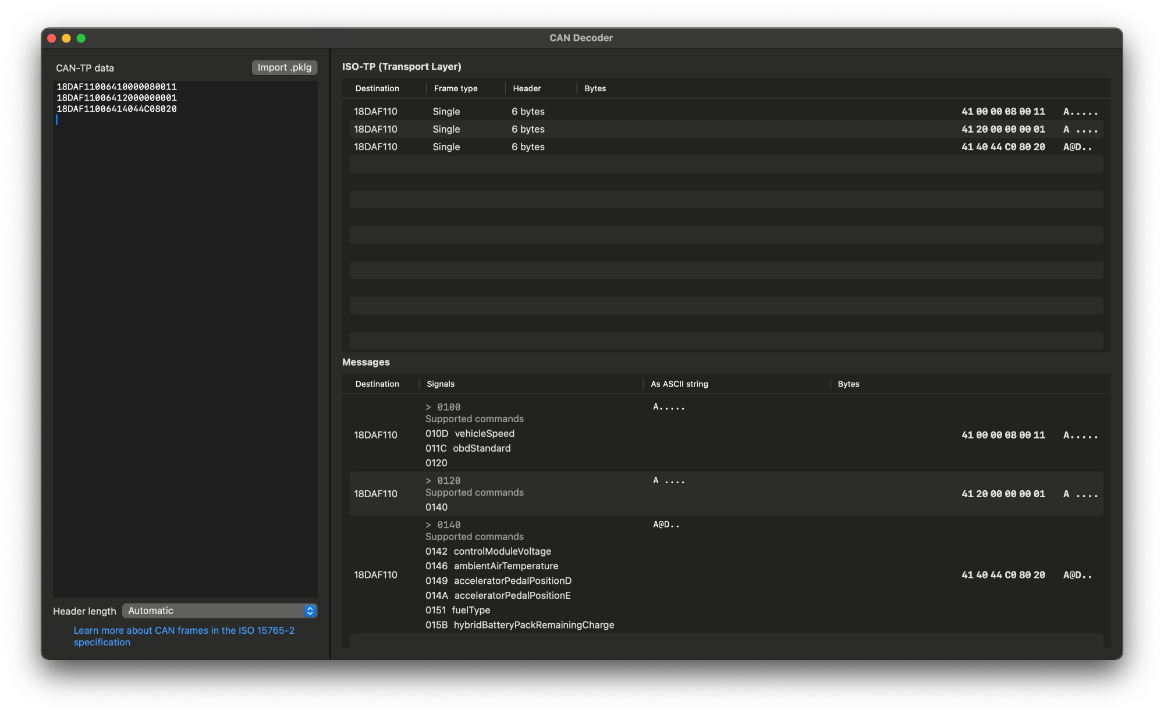Click the 010D vehicleSpeed signal
The image size is (1164, 714).
(x=470, y=433)
